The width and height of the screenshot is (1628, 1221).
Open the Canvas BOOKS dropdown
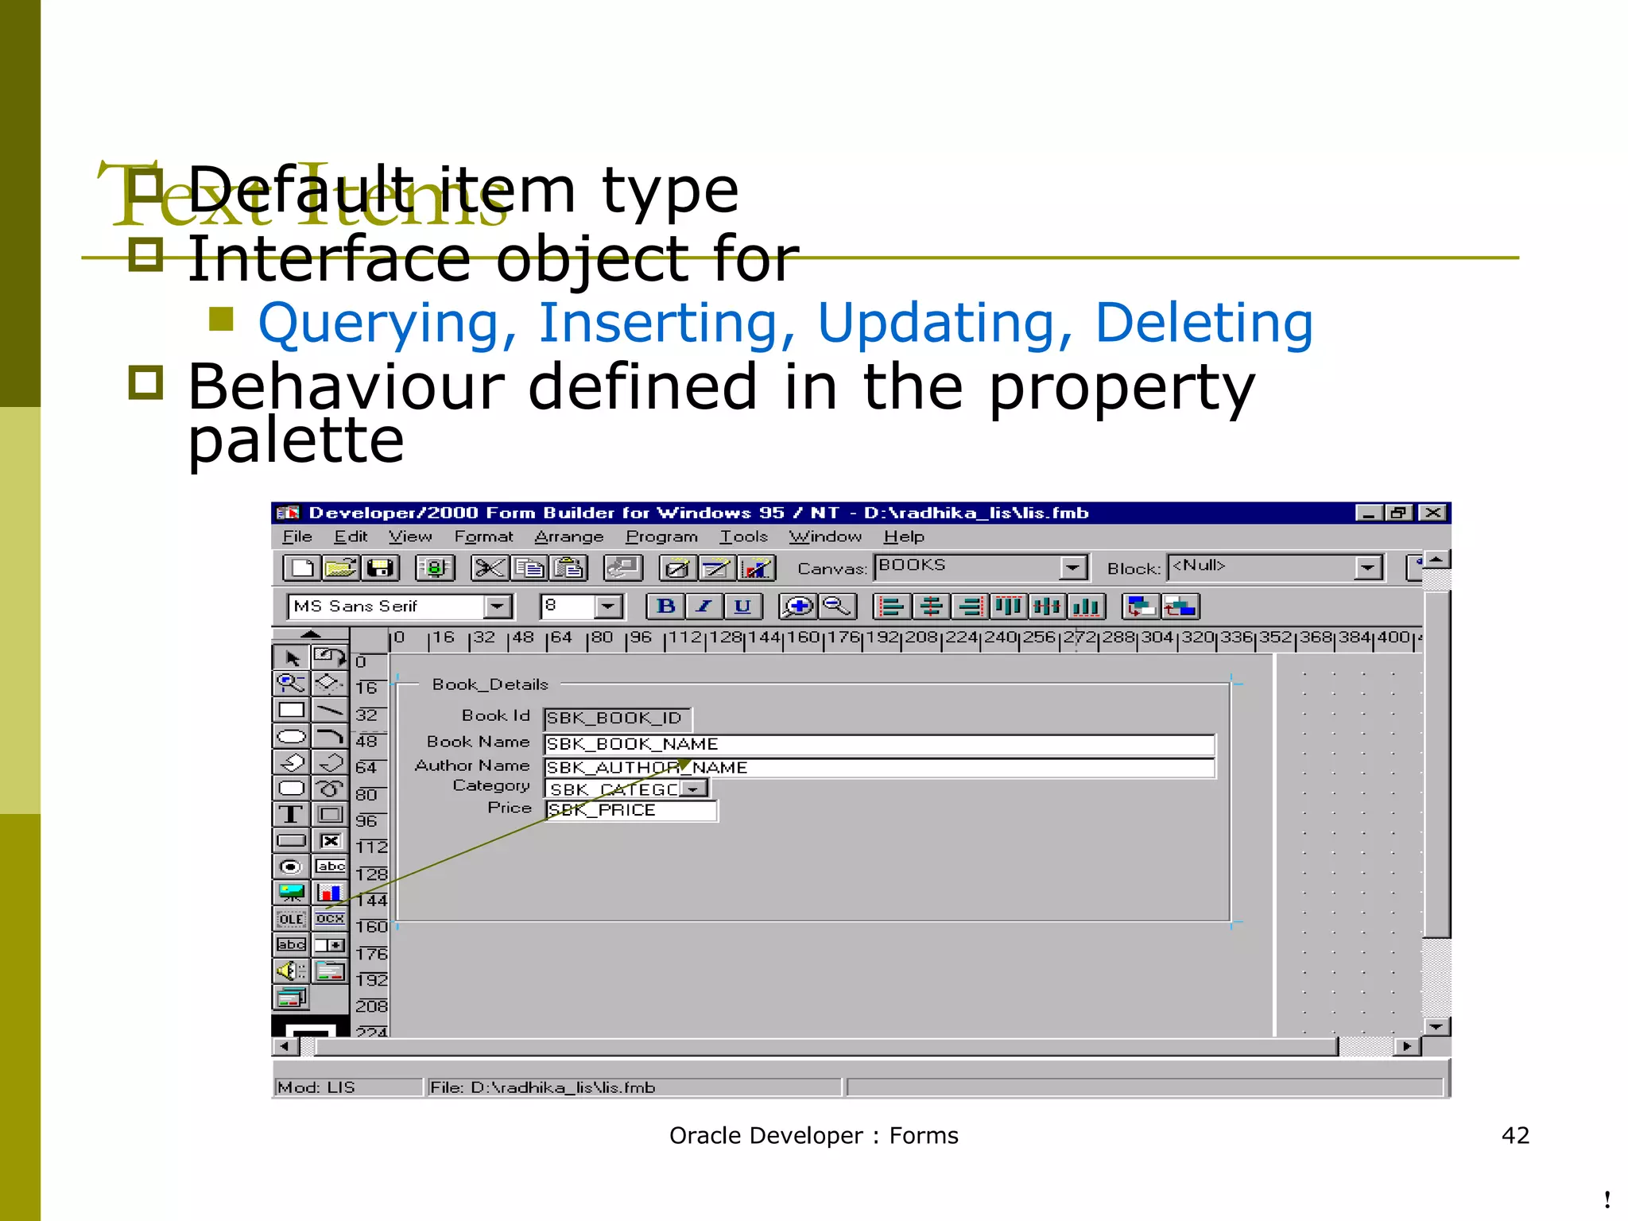(1073, 568)
